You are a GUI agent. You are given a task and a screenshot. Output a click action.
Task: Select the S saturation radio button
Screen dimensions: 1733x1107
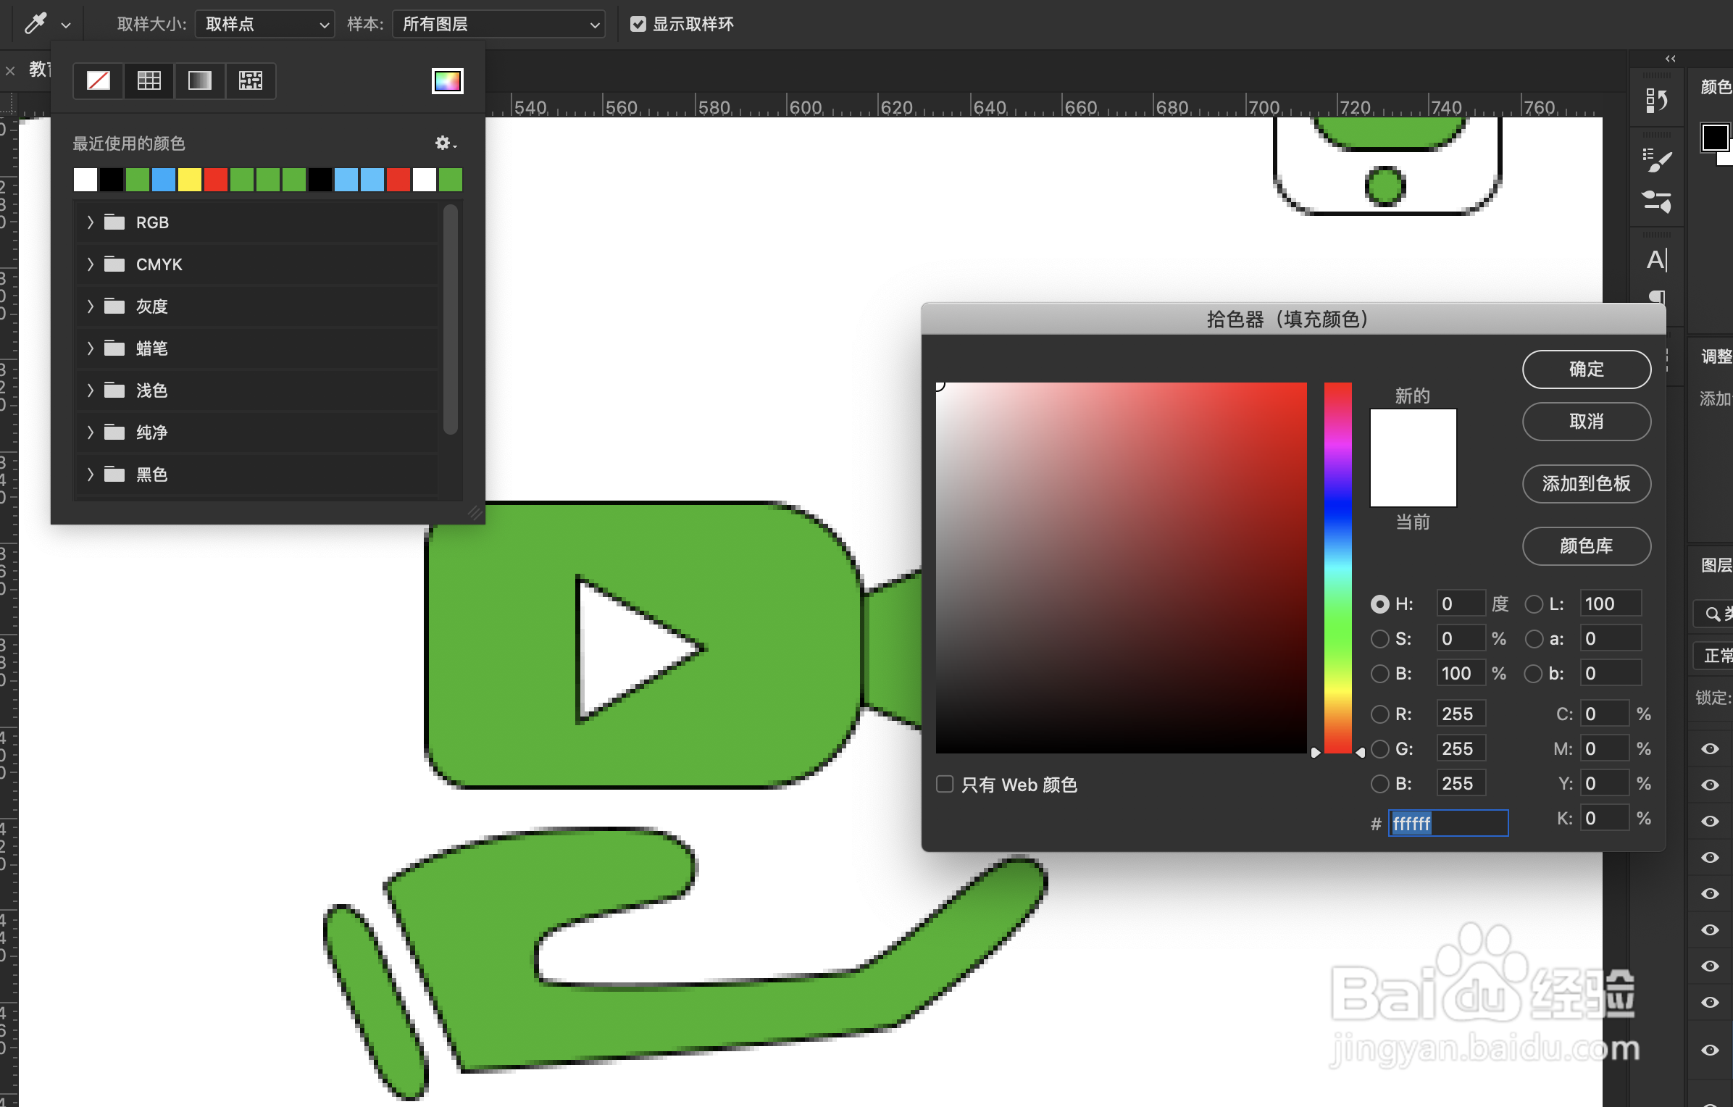(1380, 638)
